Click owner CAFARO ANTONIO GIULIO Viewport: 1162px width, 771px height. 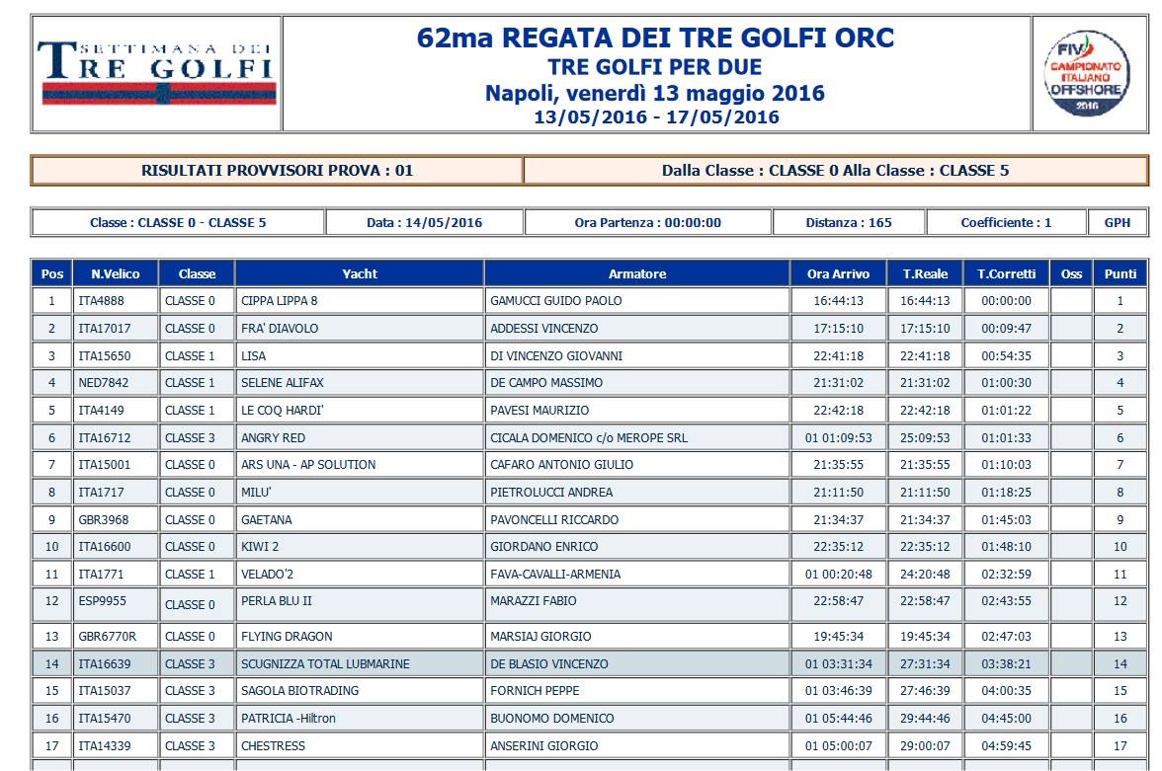click(x=561, y=465)
